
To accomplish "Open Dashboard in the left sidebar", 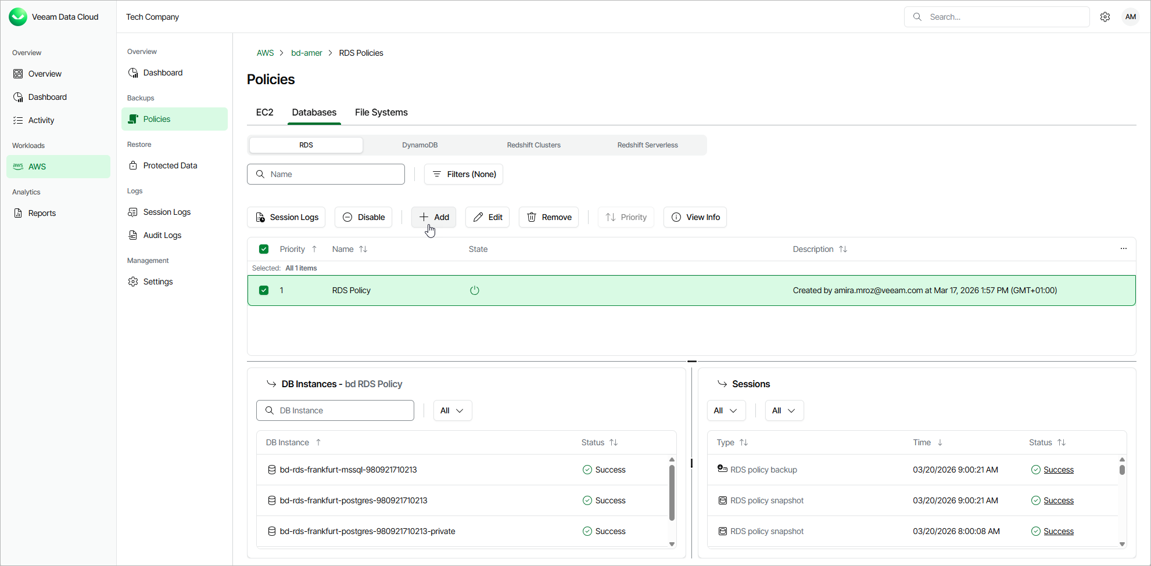I will coord(58,97).
